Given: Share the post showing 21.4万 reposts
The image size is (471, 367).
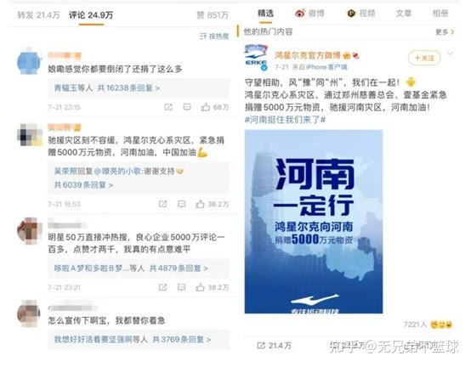Looking at the screenshot, I should pos(274,346).
